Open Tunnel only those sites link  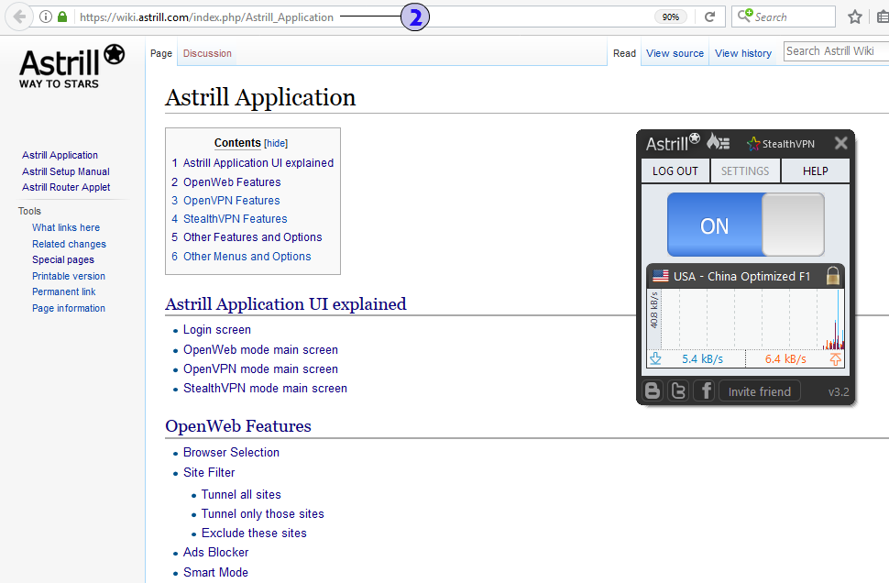[262, 514]
